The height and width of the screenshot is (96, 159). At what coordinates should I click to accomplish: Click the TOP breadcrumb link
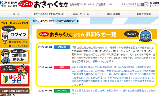click(35, 21)
